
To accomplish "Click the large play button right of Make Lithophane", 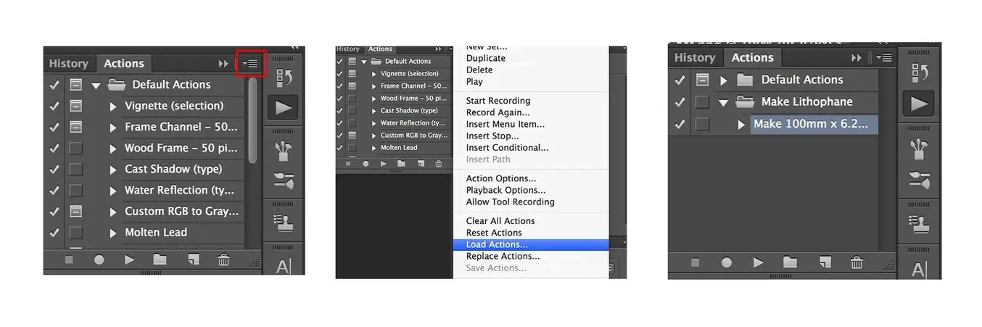I will coord(919,104).
